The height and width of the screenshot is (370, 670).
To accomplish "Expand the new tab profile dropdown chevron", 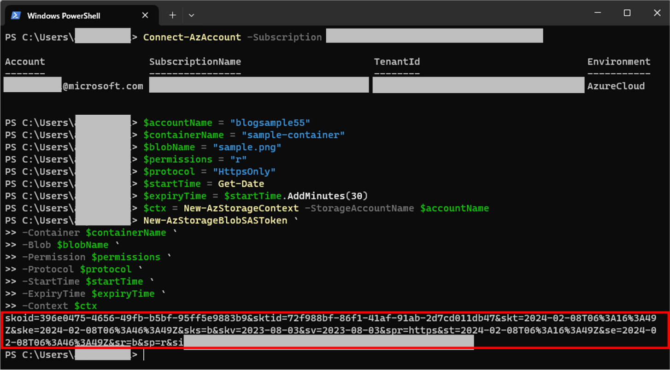I will pyautogui.click(x=191, y=16).
